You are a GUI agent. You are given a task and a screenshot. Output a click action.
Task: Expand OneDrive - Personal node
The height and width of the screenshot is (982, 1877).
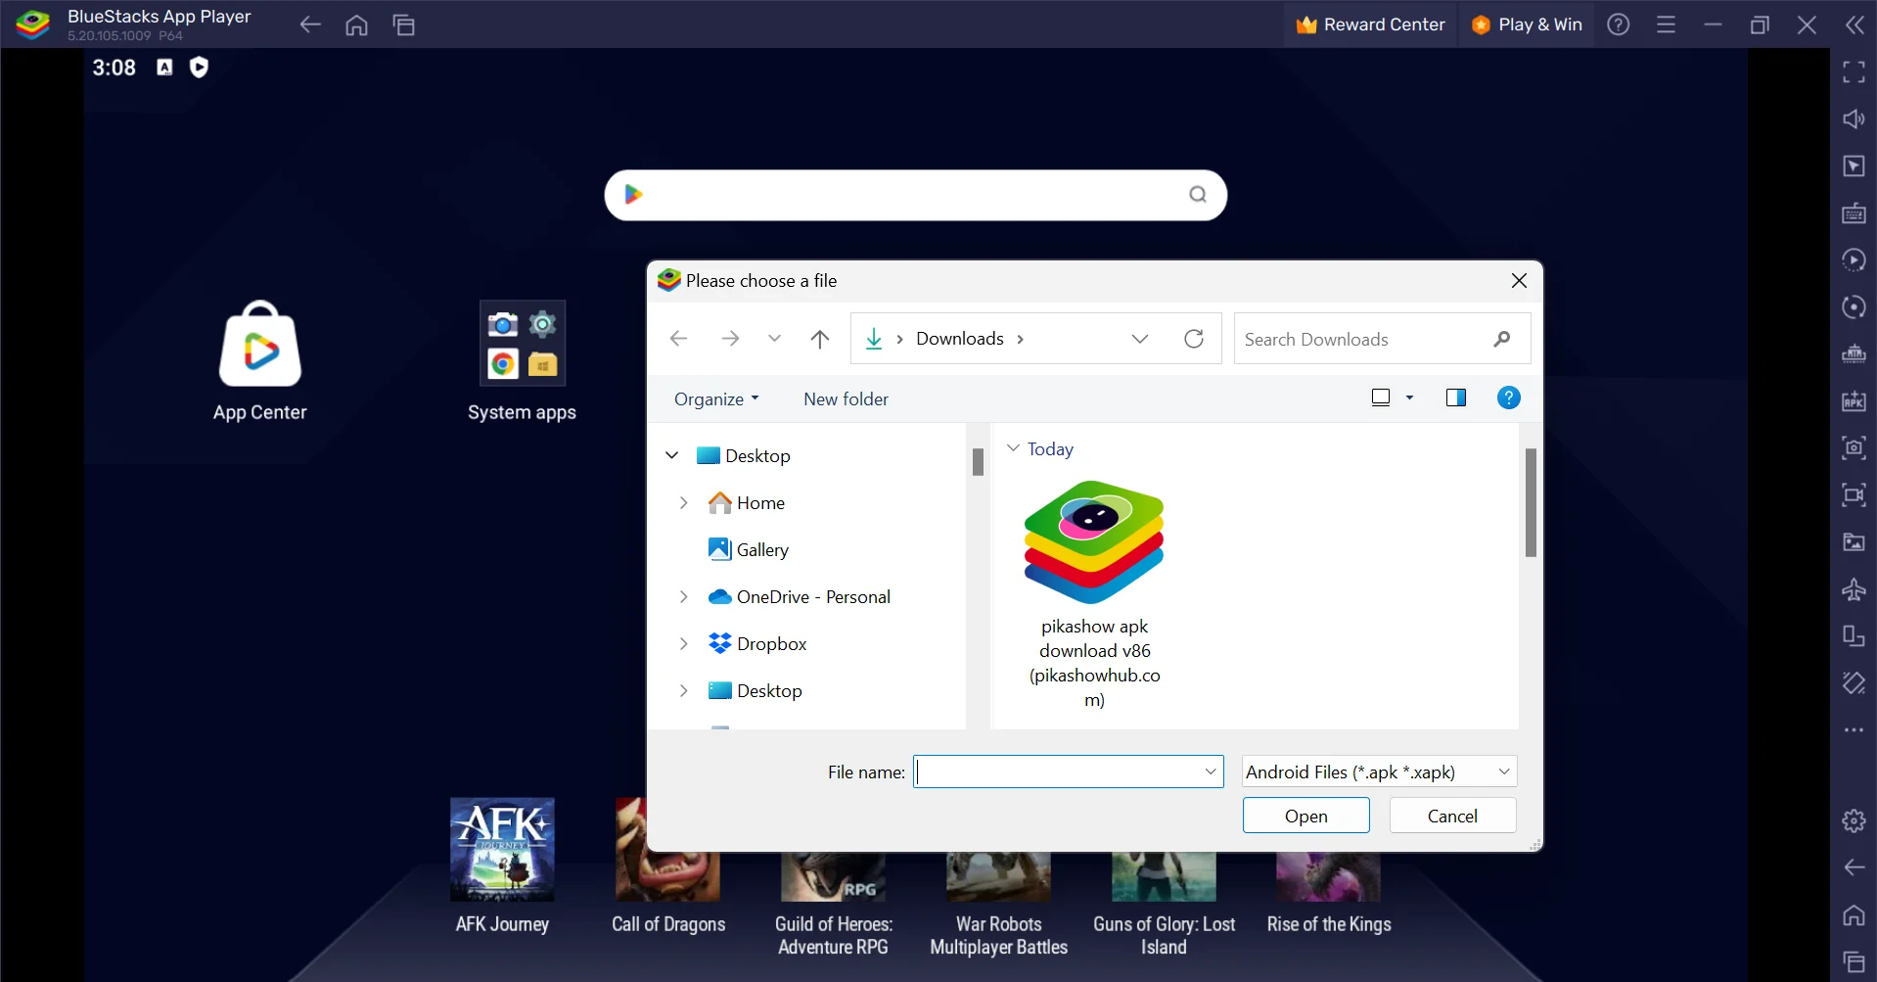684,596
